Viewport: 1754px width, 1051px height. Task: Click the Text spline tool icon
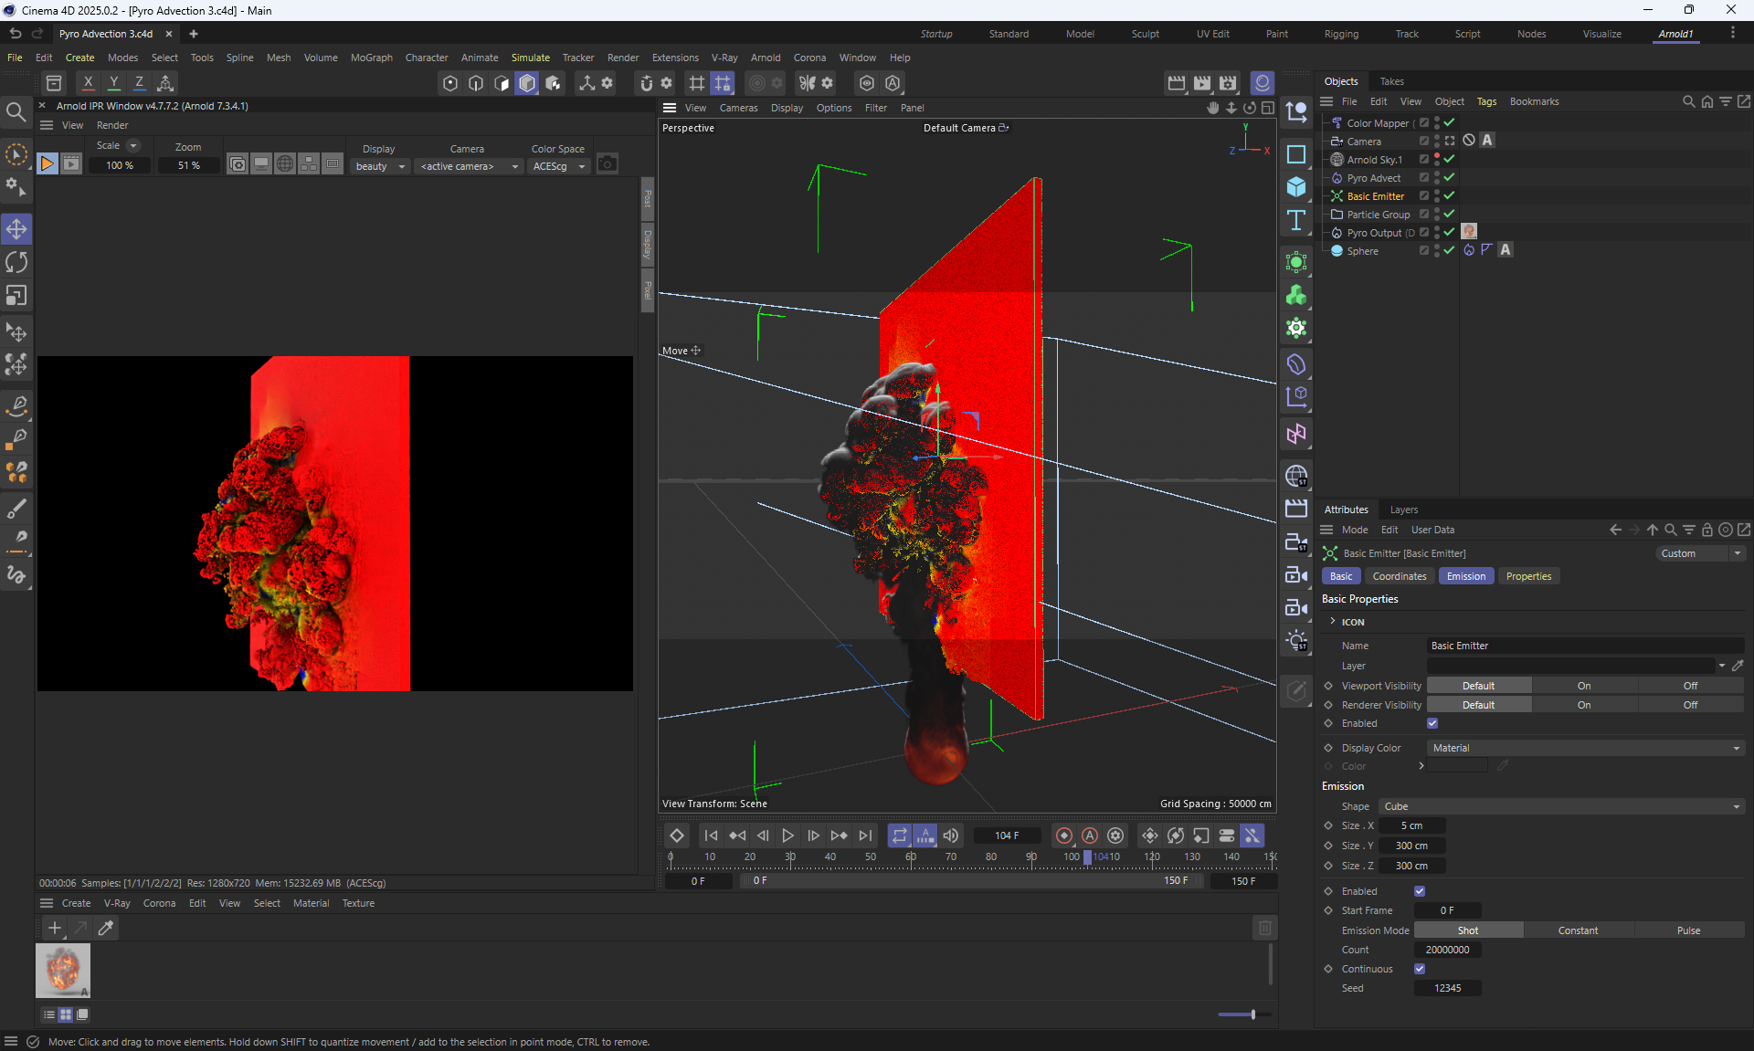pos(1295,220)
